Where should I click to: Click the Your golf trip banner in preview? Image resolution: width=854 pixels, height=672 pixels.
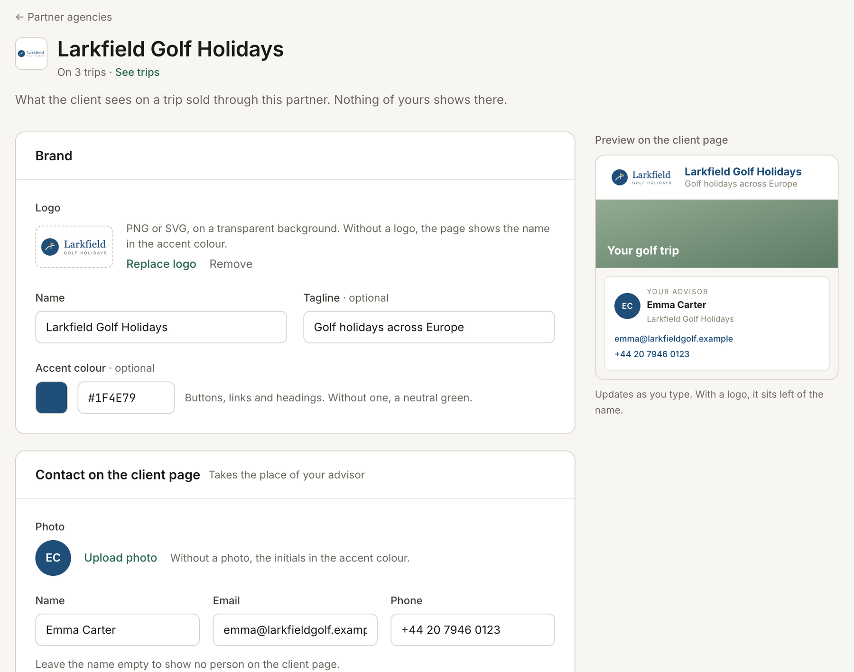[x=716, y=234]
